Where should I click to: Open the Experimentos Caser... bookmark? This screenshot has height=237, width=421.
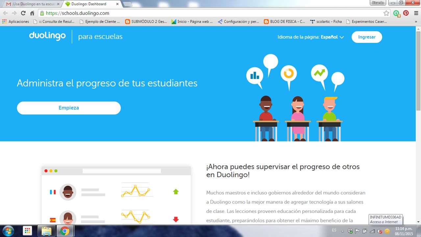366,22
